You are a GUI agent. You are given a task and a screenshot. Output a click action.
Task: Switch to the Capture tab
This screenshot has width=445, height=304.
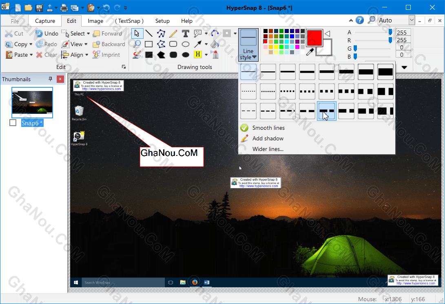point(45,21)
